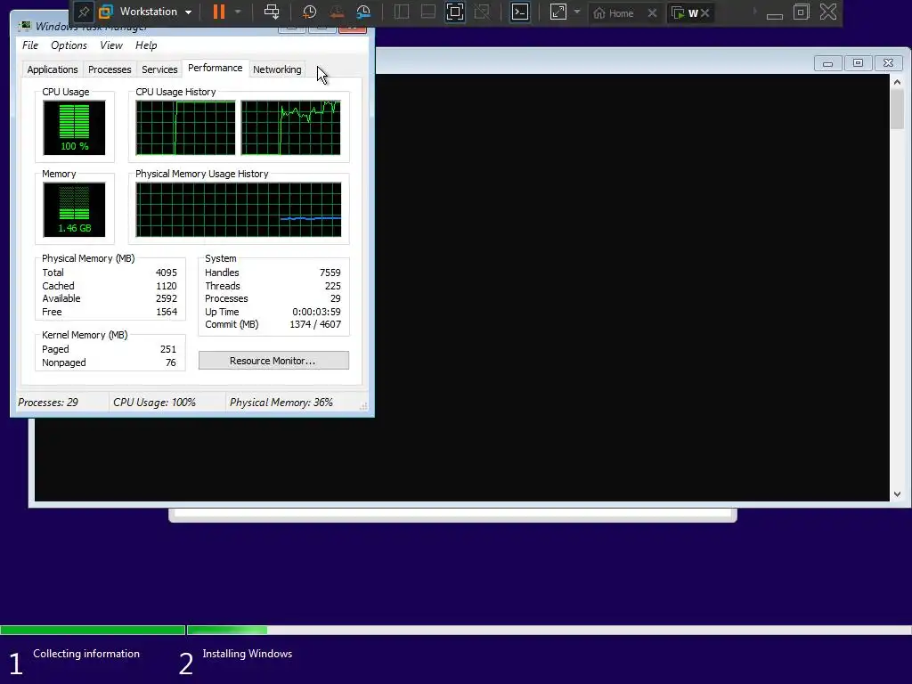Click the Installing Windows step label

(x=248, y=654)
